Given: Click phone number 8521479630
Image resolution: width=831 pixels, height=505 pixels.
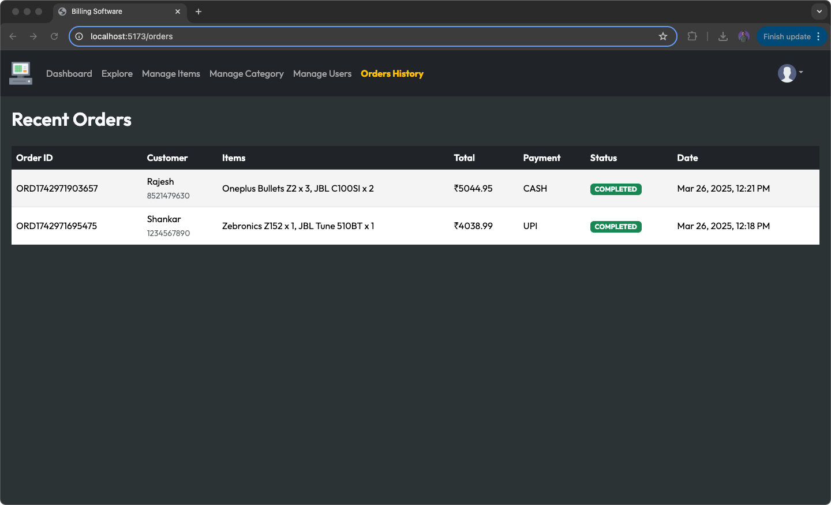Looking at the screenshot, I should 169,196.
